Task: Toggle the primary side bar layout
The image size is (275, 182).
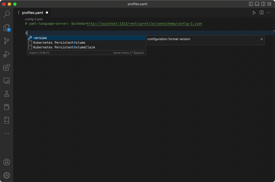Action: (x=251, y=4)
